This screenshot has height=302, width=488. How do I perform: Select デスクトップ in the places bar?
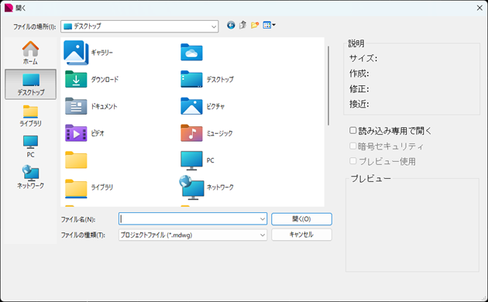coord(30,84)
